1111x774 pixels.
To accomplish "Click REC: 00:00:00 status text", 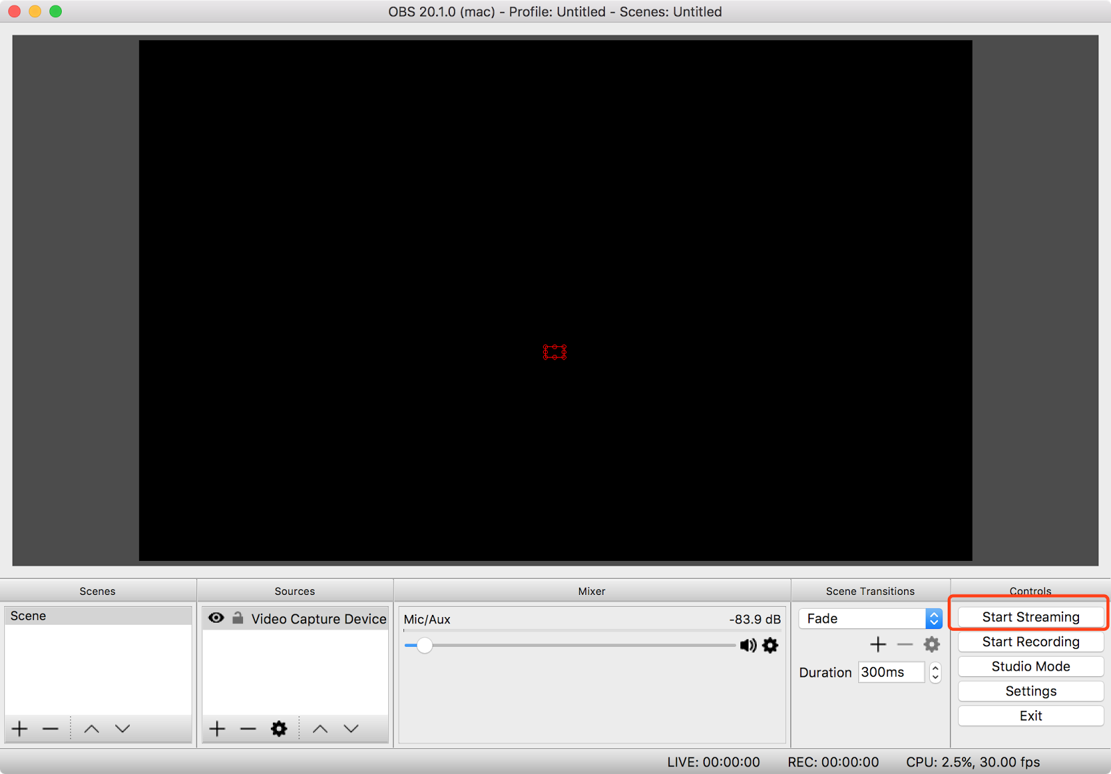I will pos(833,762).
